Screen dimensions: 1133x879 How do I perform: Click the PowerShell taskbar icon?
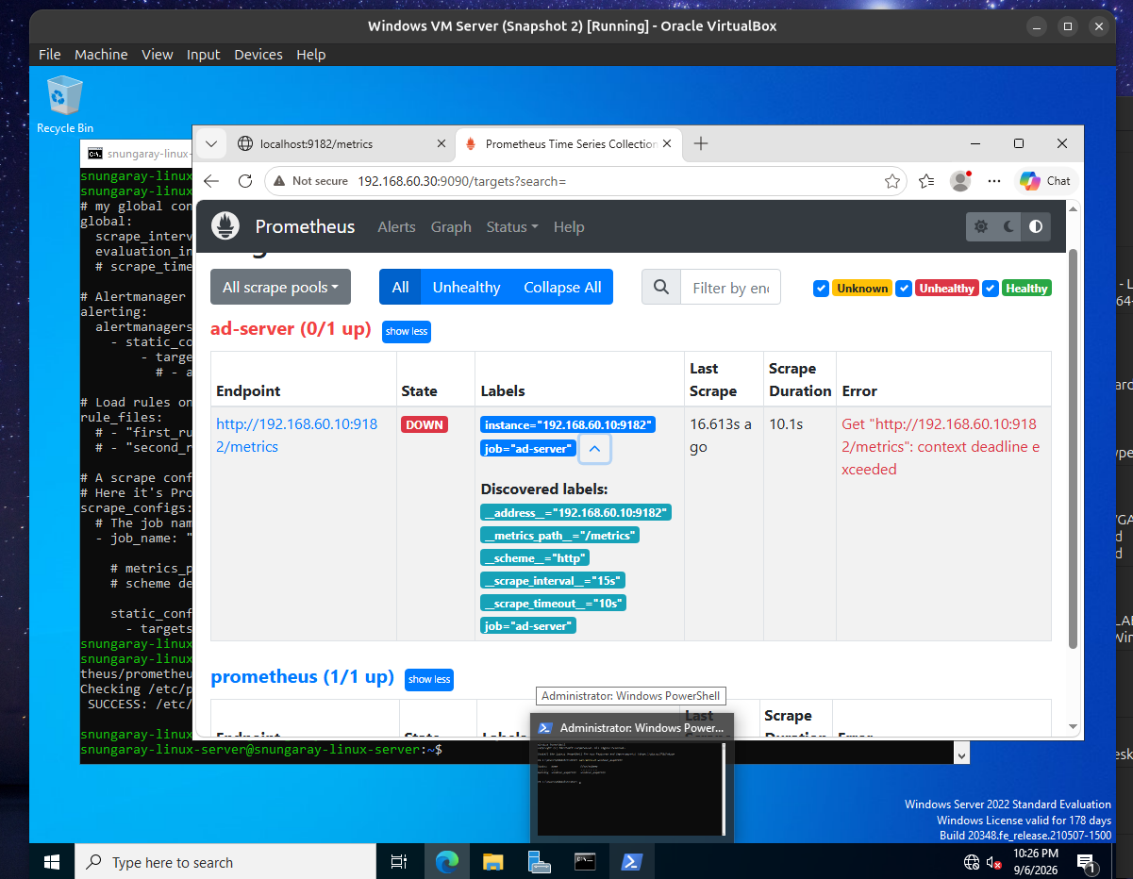click(x=631, y=862)
